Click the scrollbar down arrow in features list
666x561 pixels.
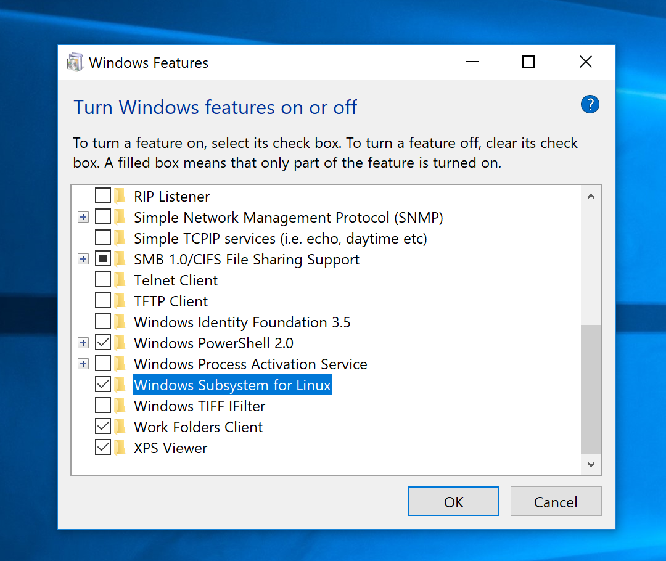[x=591, y=464]
